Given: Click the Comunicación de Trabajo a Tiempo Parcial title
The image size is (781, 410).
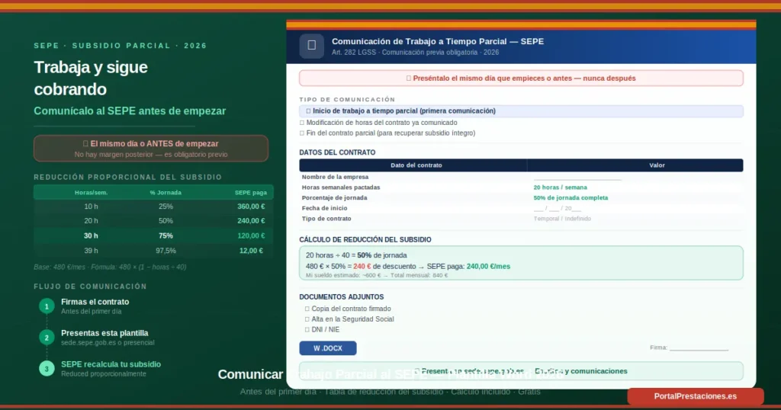Looking at the screenshot, I should (438, 41).
